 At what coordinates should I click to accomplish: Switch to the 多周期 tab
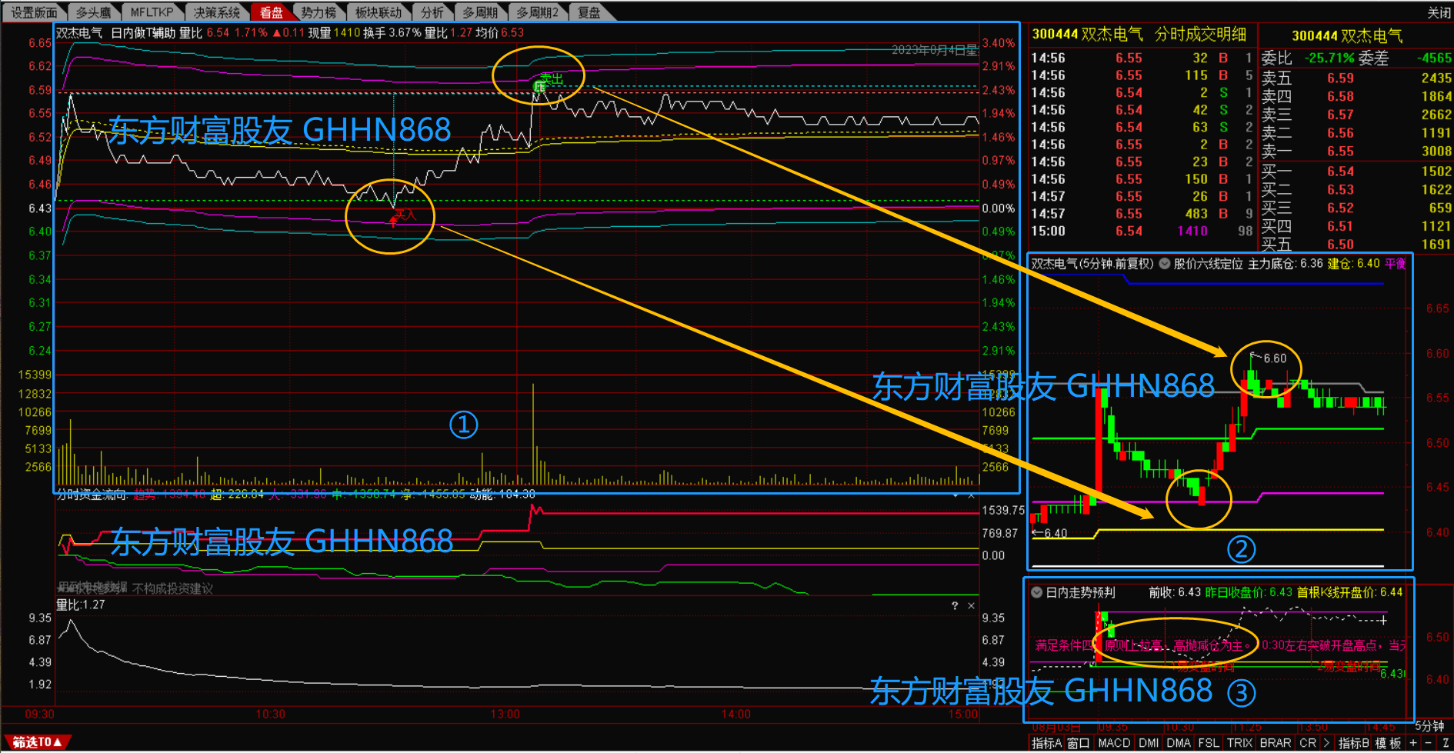tap(480, 12)
